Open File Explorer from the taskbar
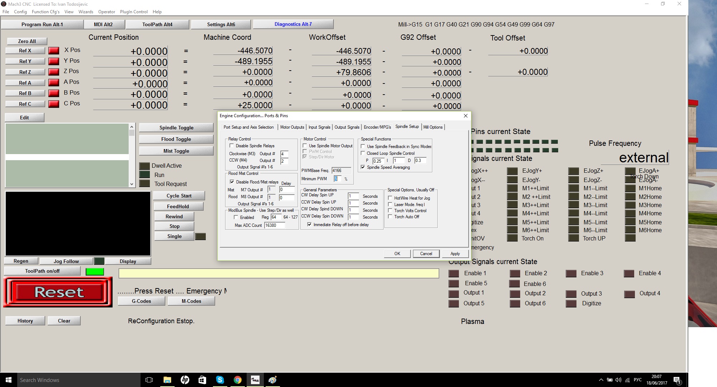Viewport: 717px width, 387px height. point(167,380)
